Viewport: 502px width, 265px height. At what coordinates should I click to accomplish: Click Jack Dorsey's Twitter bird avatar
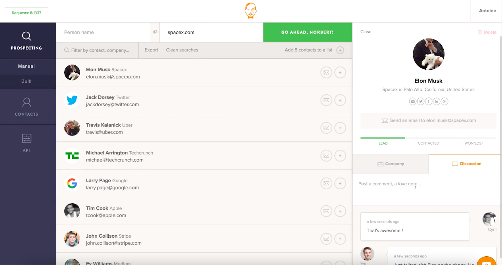(72, 100)
